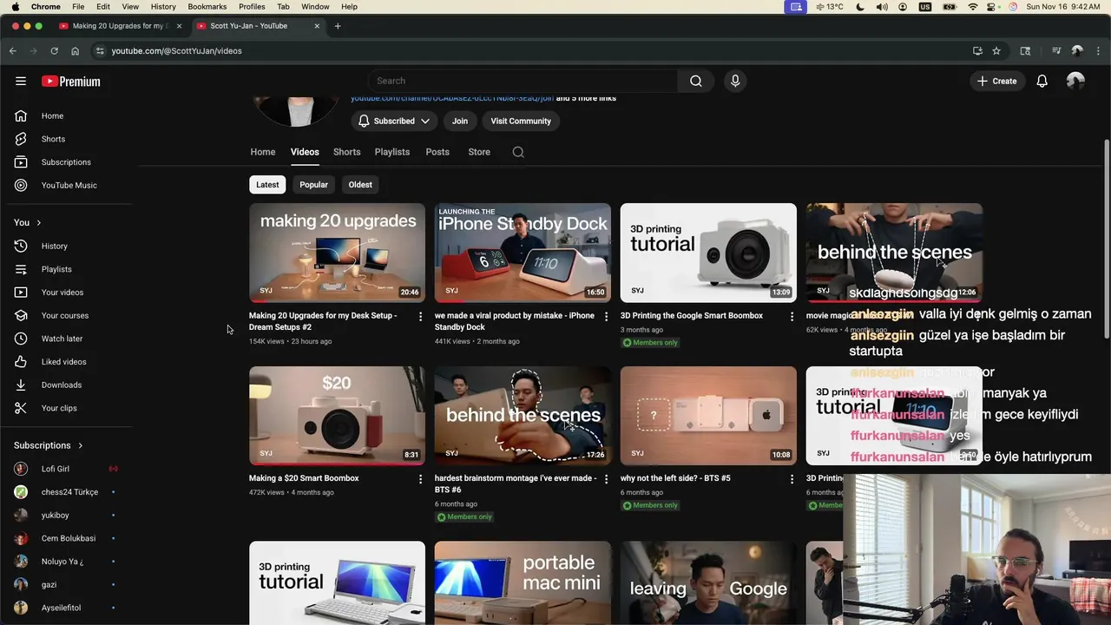Open Subscriptions in the sidebar
Image resolution: width=1111 pixels, height=625 pixels.
(66, 162)
